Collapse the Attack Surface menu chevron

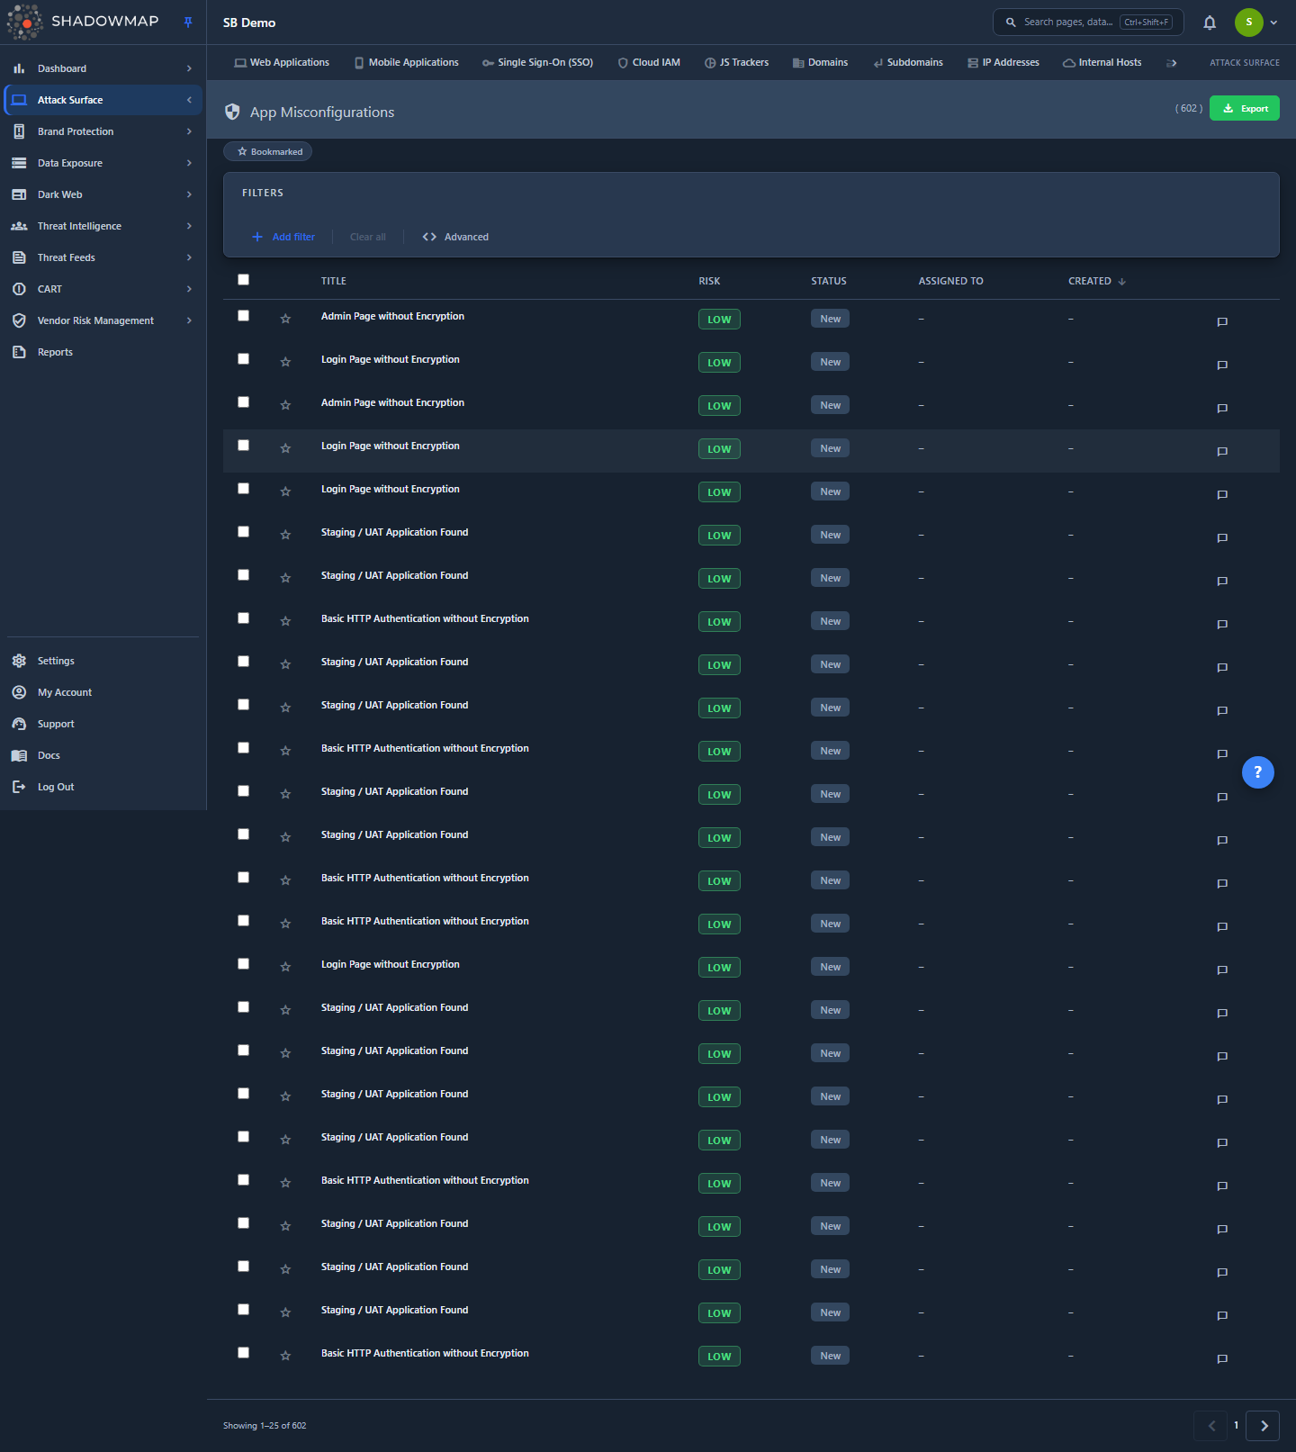click(x=189, y=100)
